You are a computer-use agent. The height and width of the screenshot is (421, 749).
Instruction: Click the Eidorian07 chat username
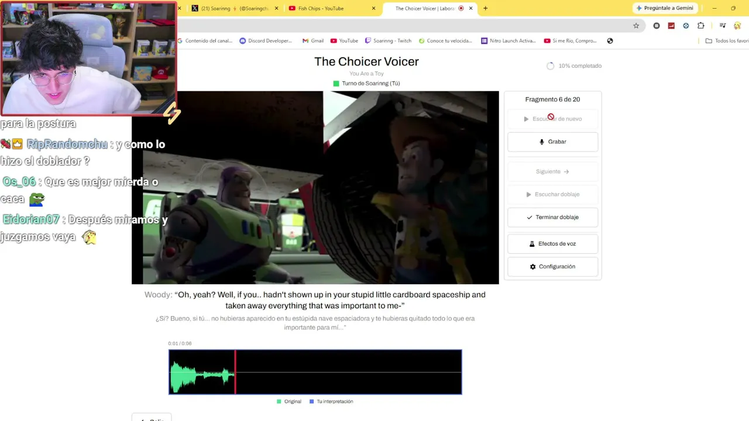pos(31,220)
